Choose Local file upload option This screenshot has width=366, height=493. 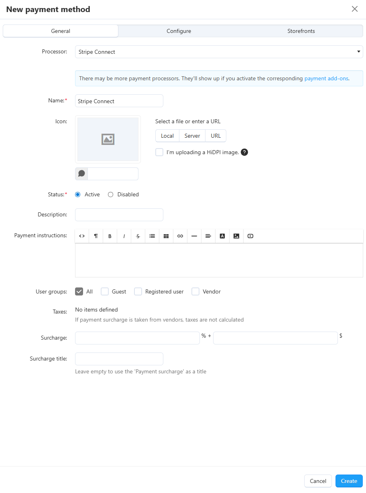click(167, 136)
